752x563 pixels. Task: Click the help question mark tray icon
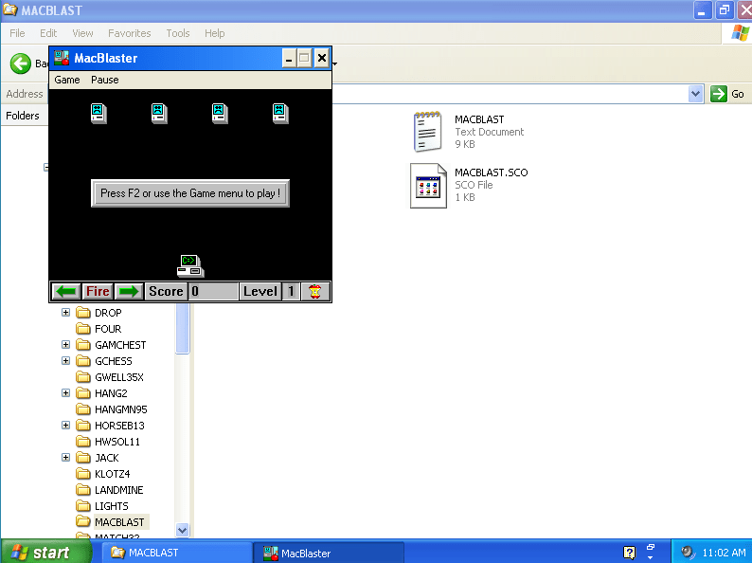[x=629, y=553]
